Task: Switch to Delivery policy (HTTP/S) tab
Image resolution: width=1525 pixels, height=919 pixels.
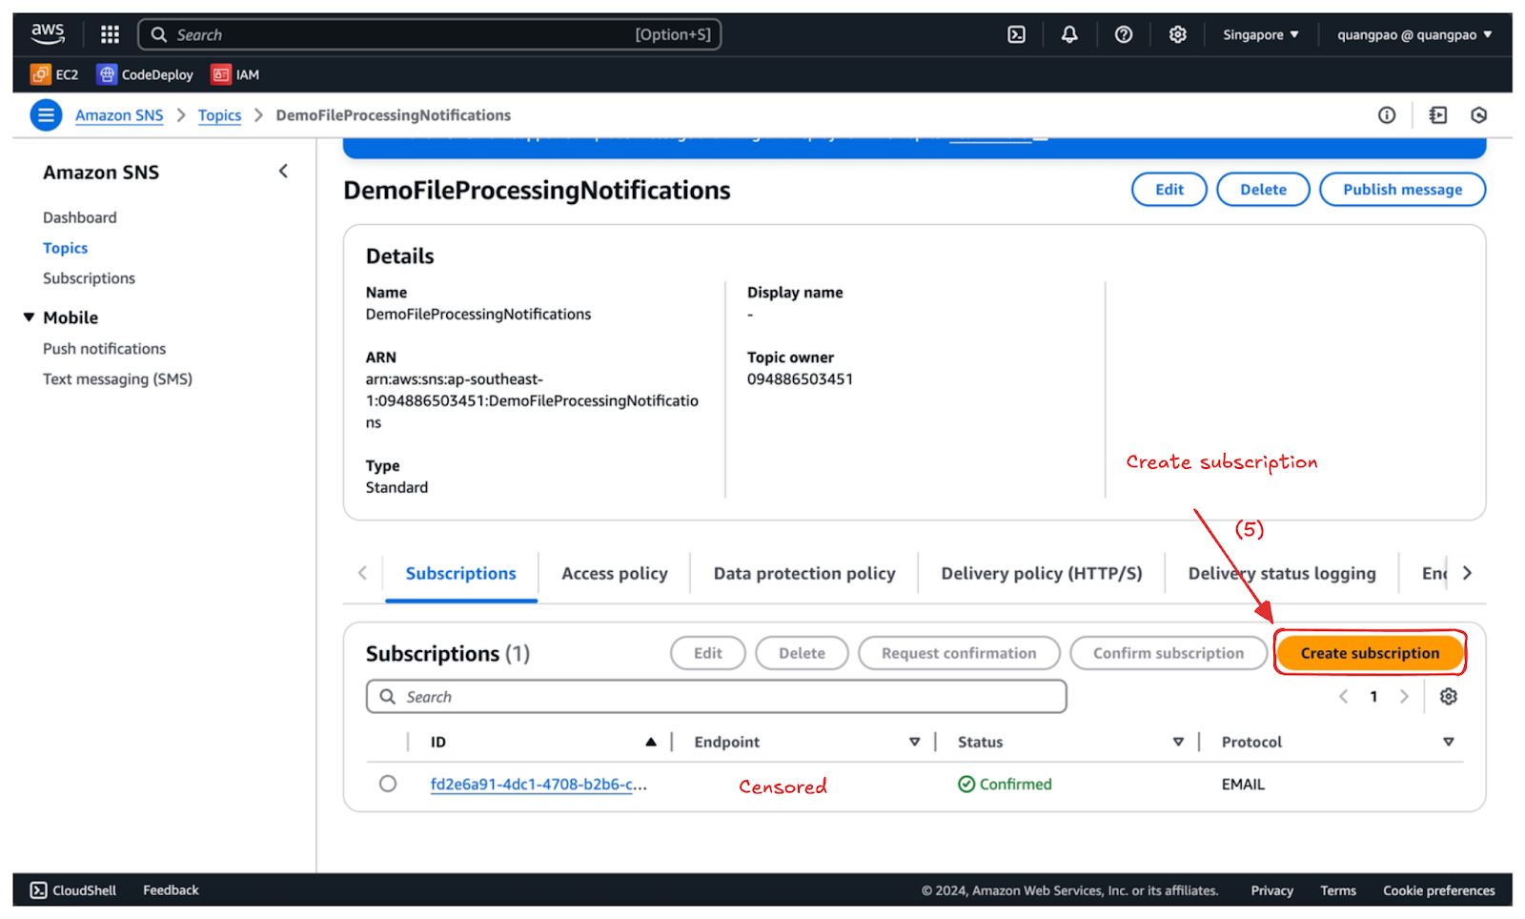Action: tap(1042, 574)
